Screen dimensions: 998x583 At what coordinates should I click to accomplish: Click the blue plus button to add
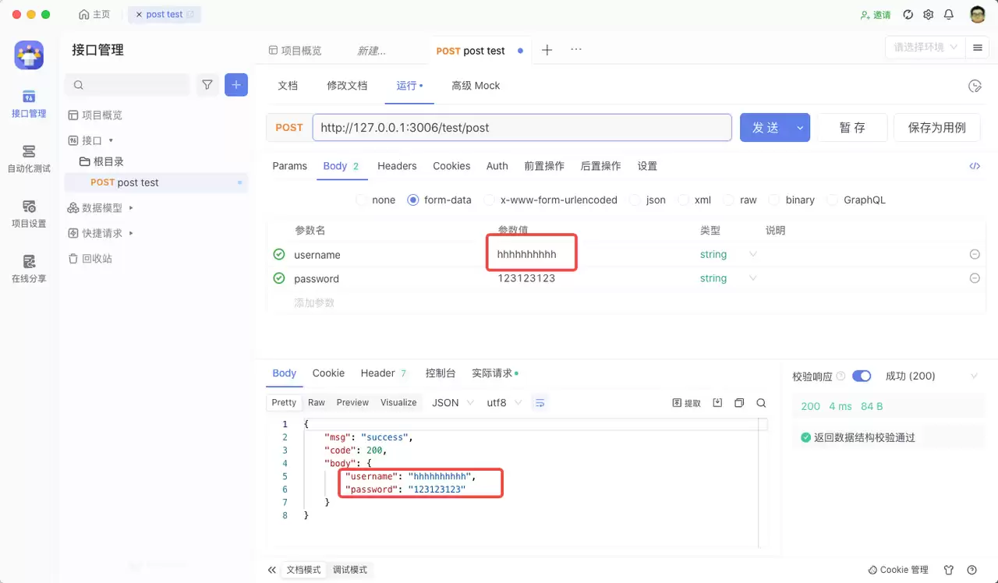[236, 85]
